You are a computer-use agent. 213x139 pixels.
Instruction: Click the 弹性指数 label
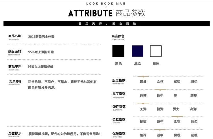119,107
